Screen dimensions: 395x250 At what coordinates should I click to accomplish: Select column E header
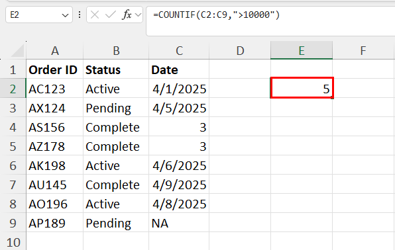pyautogui.click(x=302, y=50)
